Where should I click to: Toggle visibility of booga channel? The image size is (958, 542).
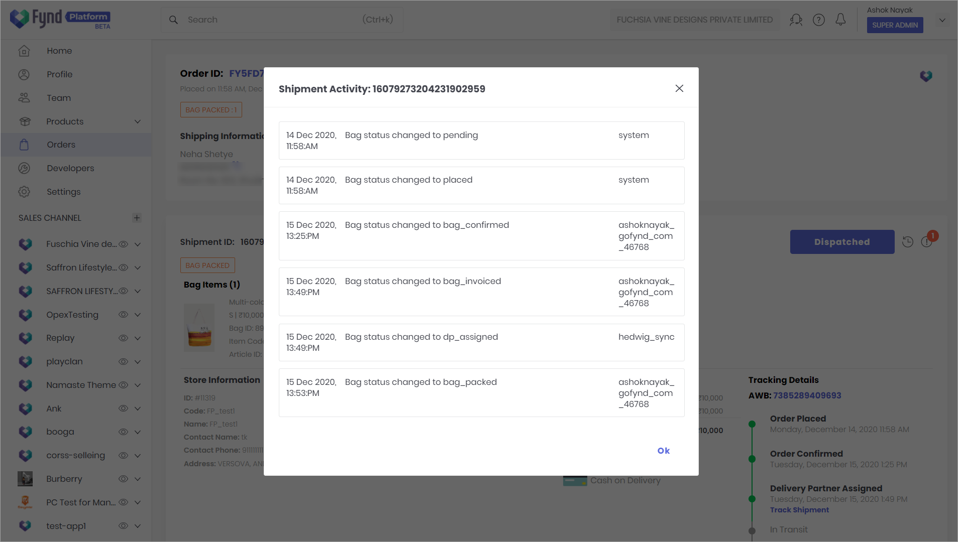click(x=123, y=432)
